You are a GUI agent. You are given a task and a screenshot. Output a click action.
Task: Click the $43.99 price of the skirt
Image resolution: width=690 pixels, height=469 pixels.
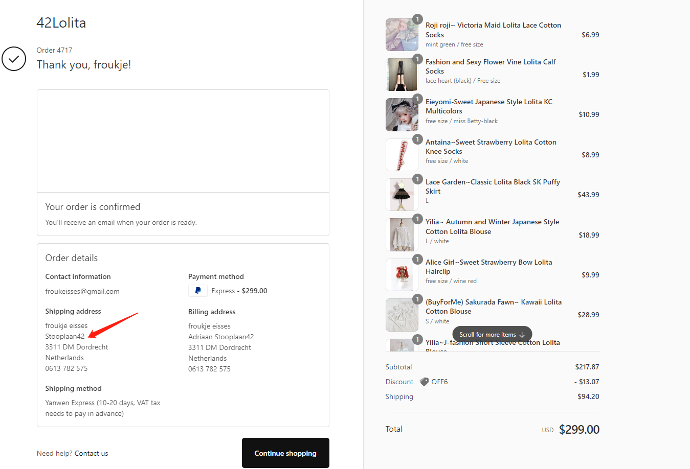click(x=588, y=195)
